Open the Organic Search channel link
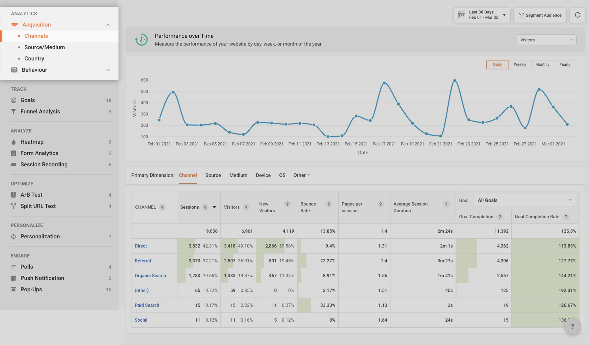Image resolution: width=589 pixels, height=345 pixels. coord(150,275)
